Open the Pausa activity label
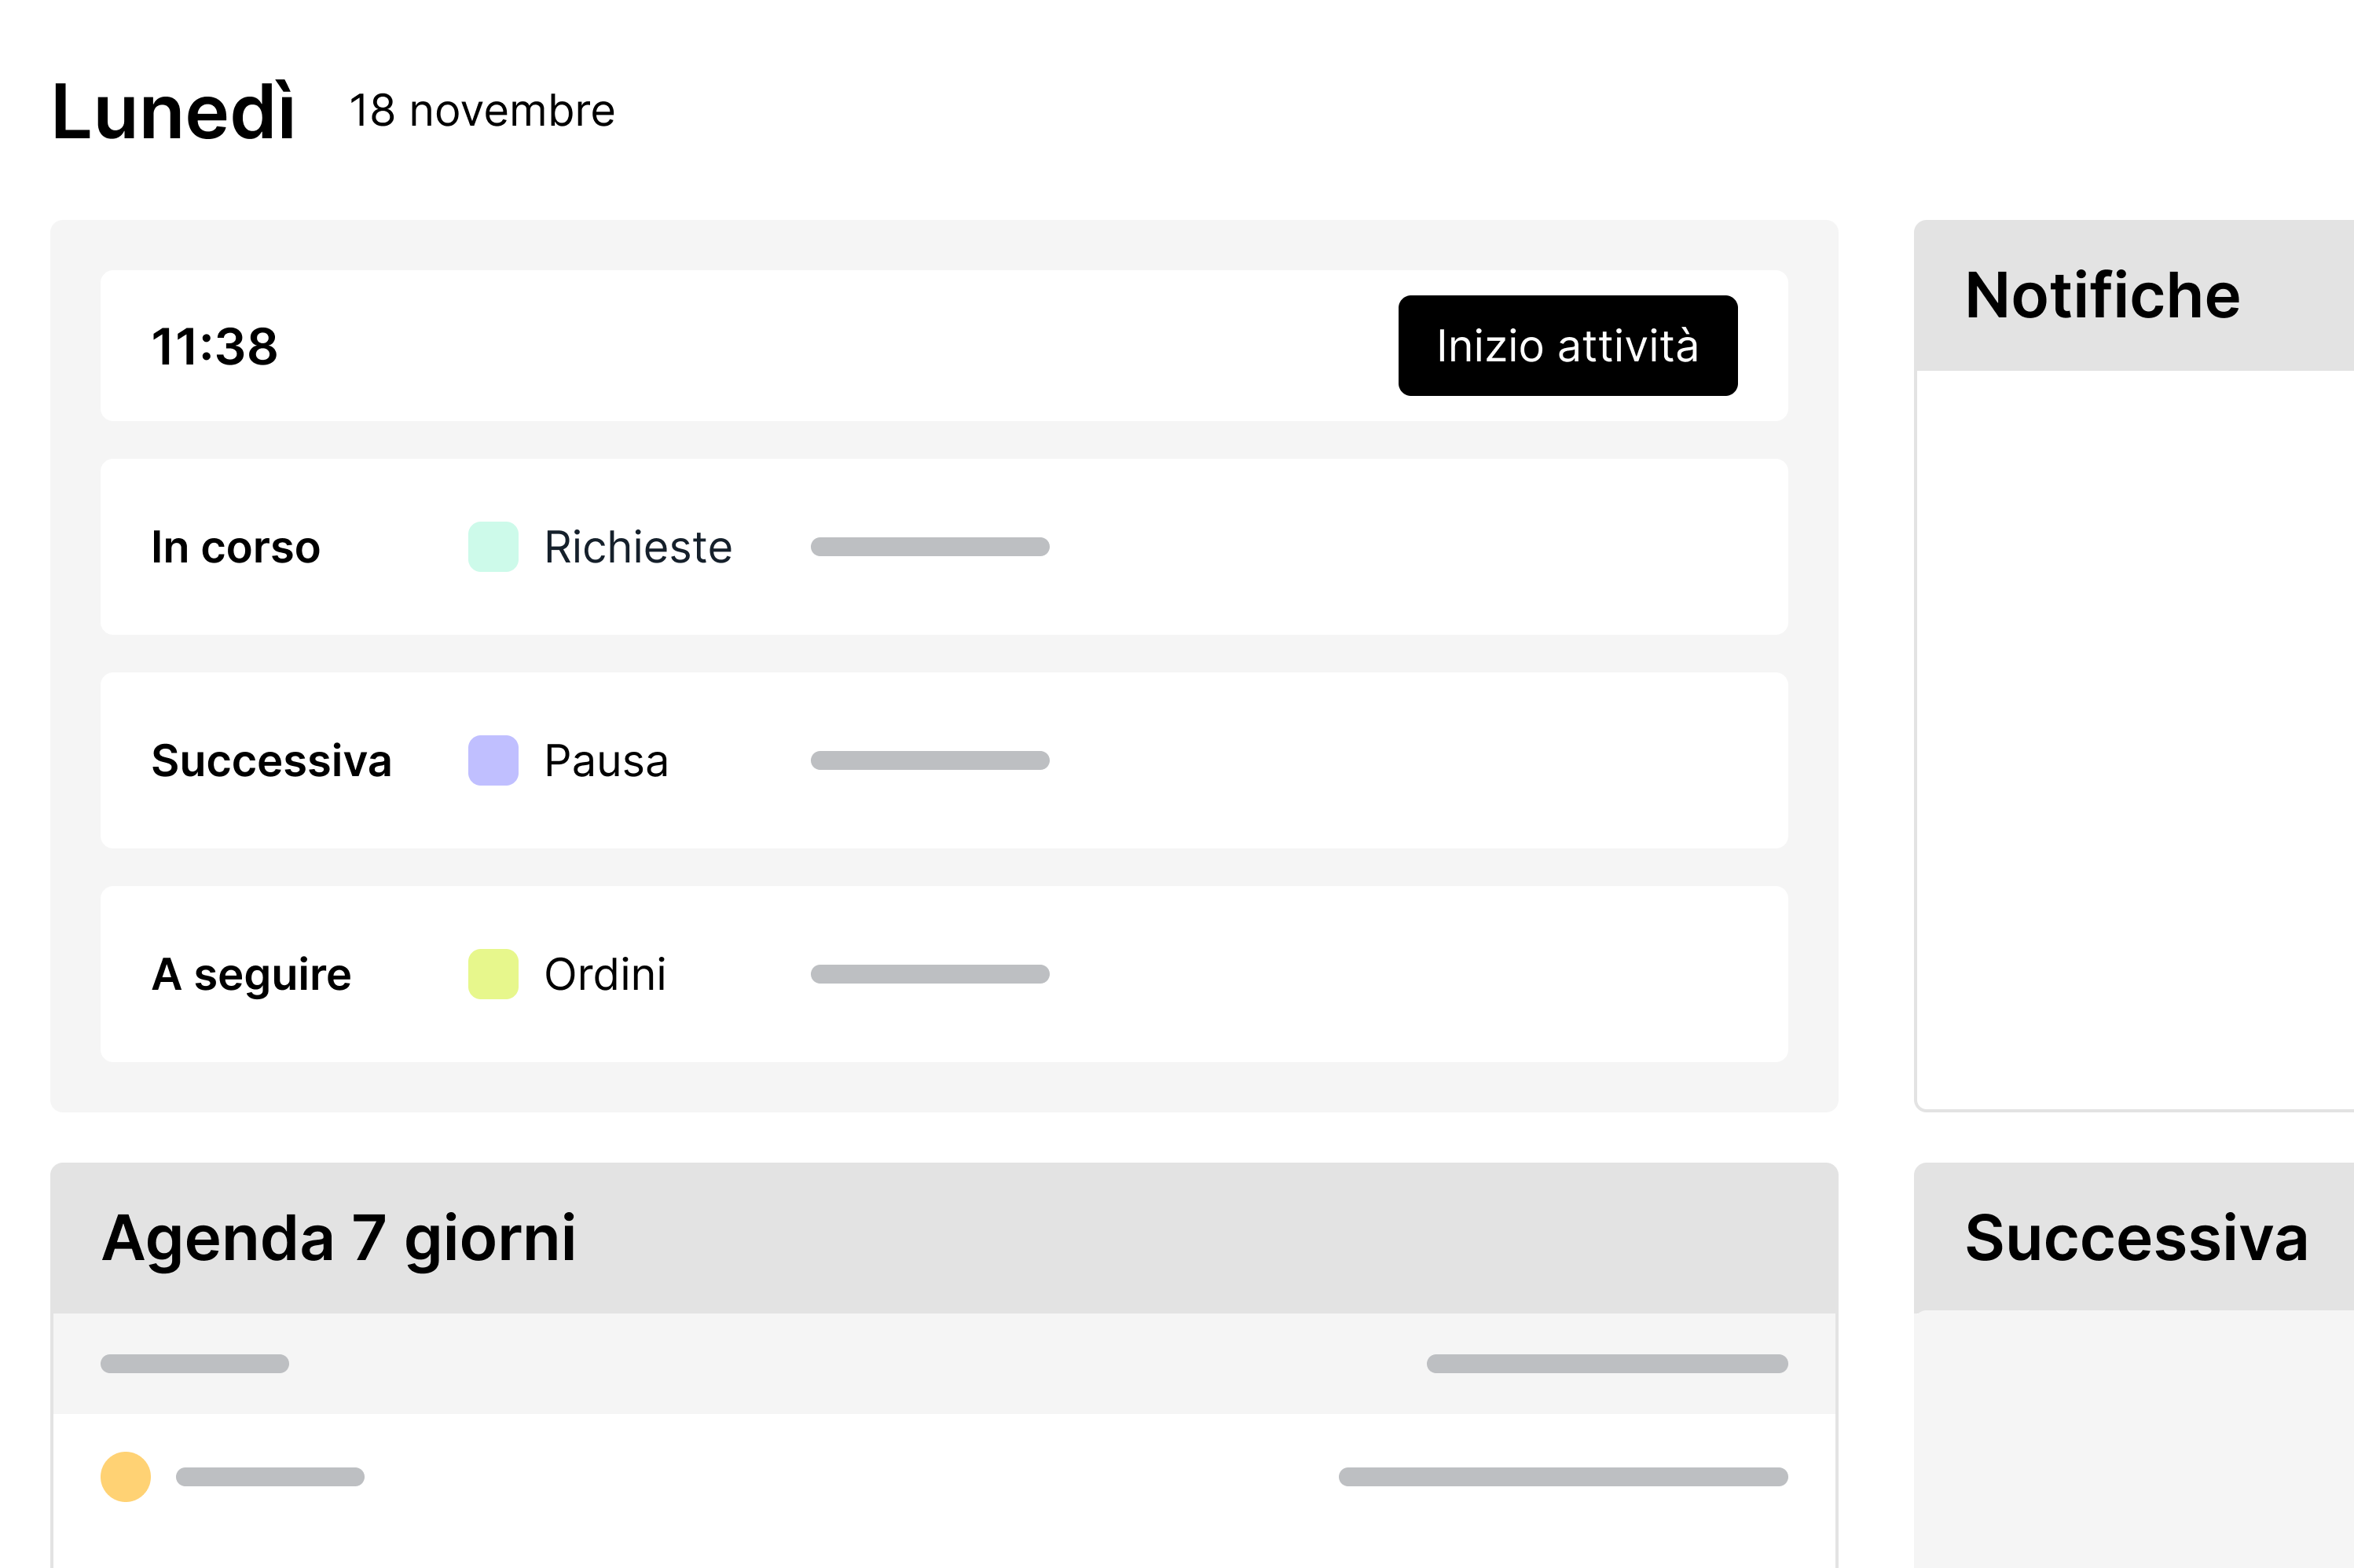This screenshot has width=2354, height=1568. 606,761
